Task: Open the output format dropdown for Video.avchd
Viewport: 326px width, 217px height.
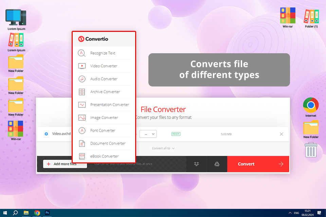Action: tap(148, 134)
